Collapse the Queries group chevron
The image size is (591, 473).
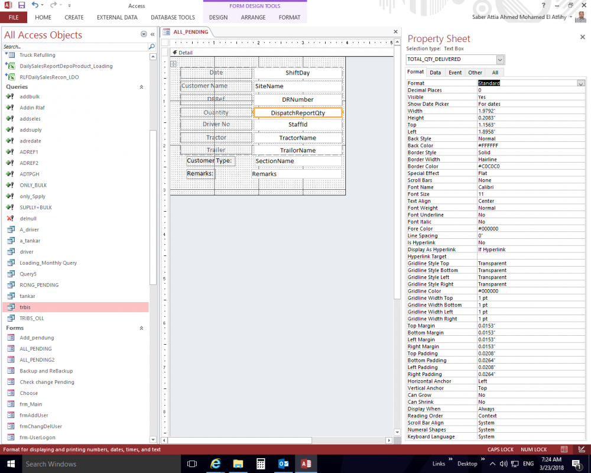141,87
